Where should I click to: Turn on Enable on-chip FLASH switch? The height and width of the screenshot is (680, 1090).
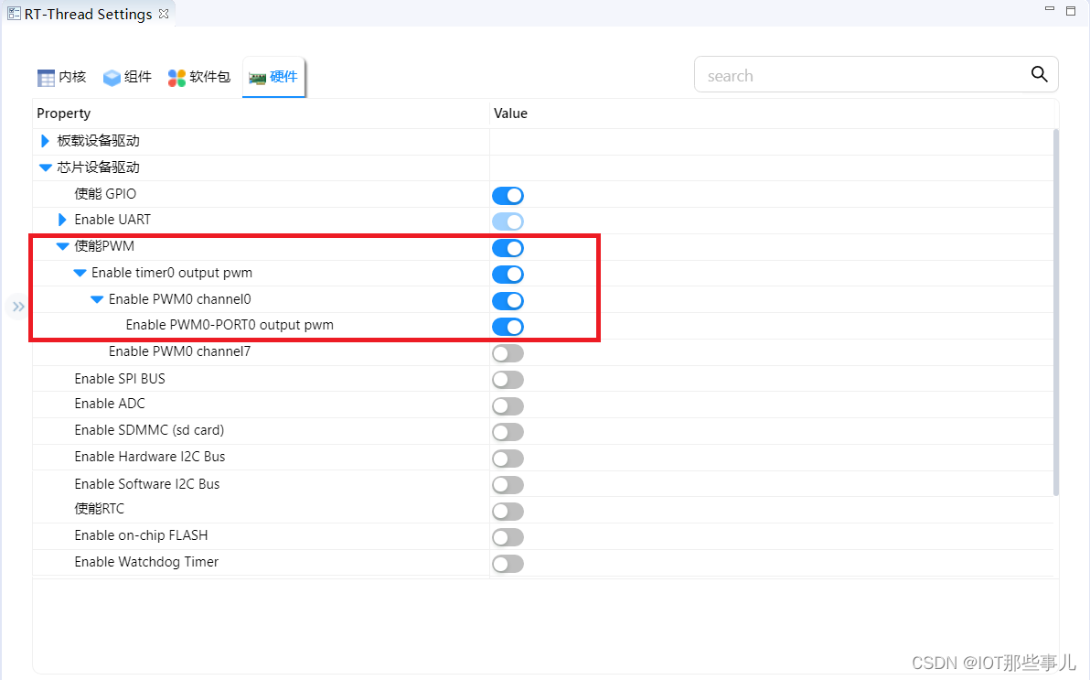pos(508,536)
